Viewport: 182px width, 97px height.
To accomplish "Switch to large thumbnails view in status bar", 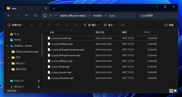I will [x=175, y=91].
